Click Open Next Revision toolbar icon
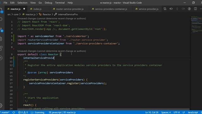Viewport: 202px width, 114px height. [183, 9]
